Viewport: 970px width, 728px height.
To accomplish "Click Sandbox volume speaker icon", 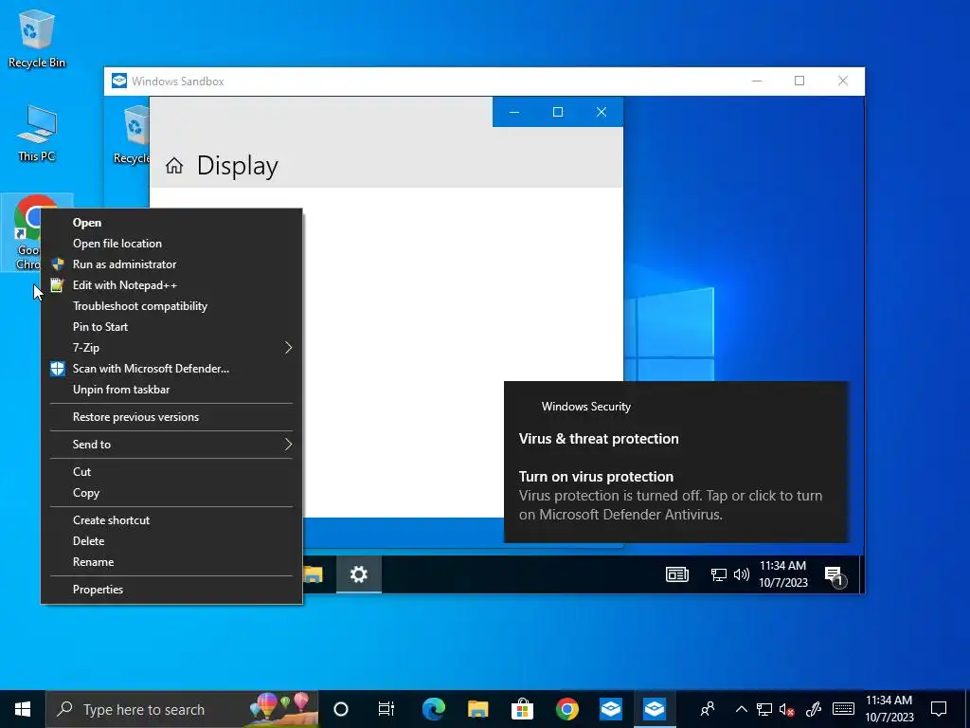I will click(741, 575).
